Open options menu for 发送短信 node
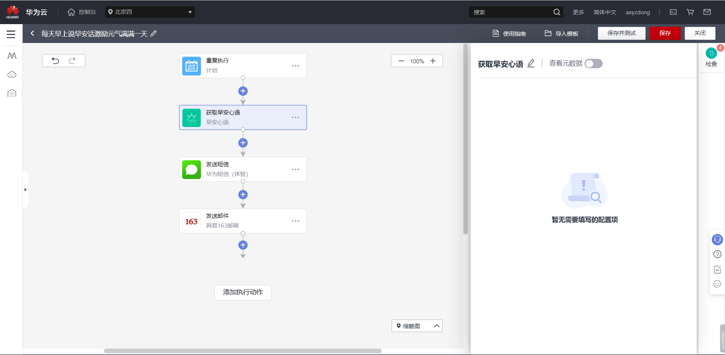The width and height of the screenshot is (725, 355). pyautogui.click(x=295, y=170)
